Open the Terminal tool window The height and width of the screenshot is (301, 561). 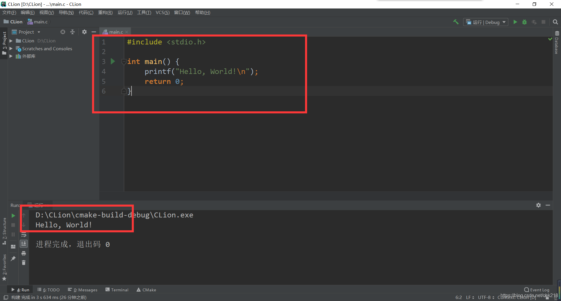click(x=117, y=290)
